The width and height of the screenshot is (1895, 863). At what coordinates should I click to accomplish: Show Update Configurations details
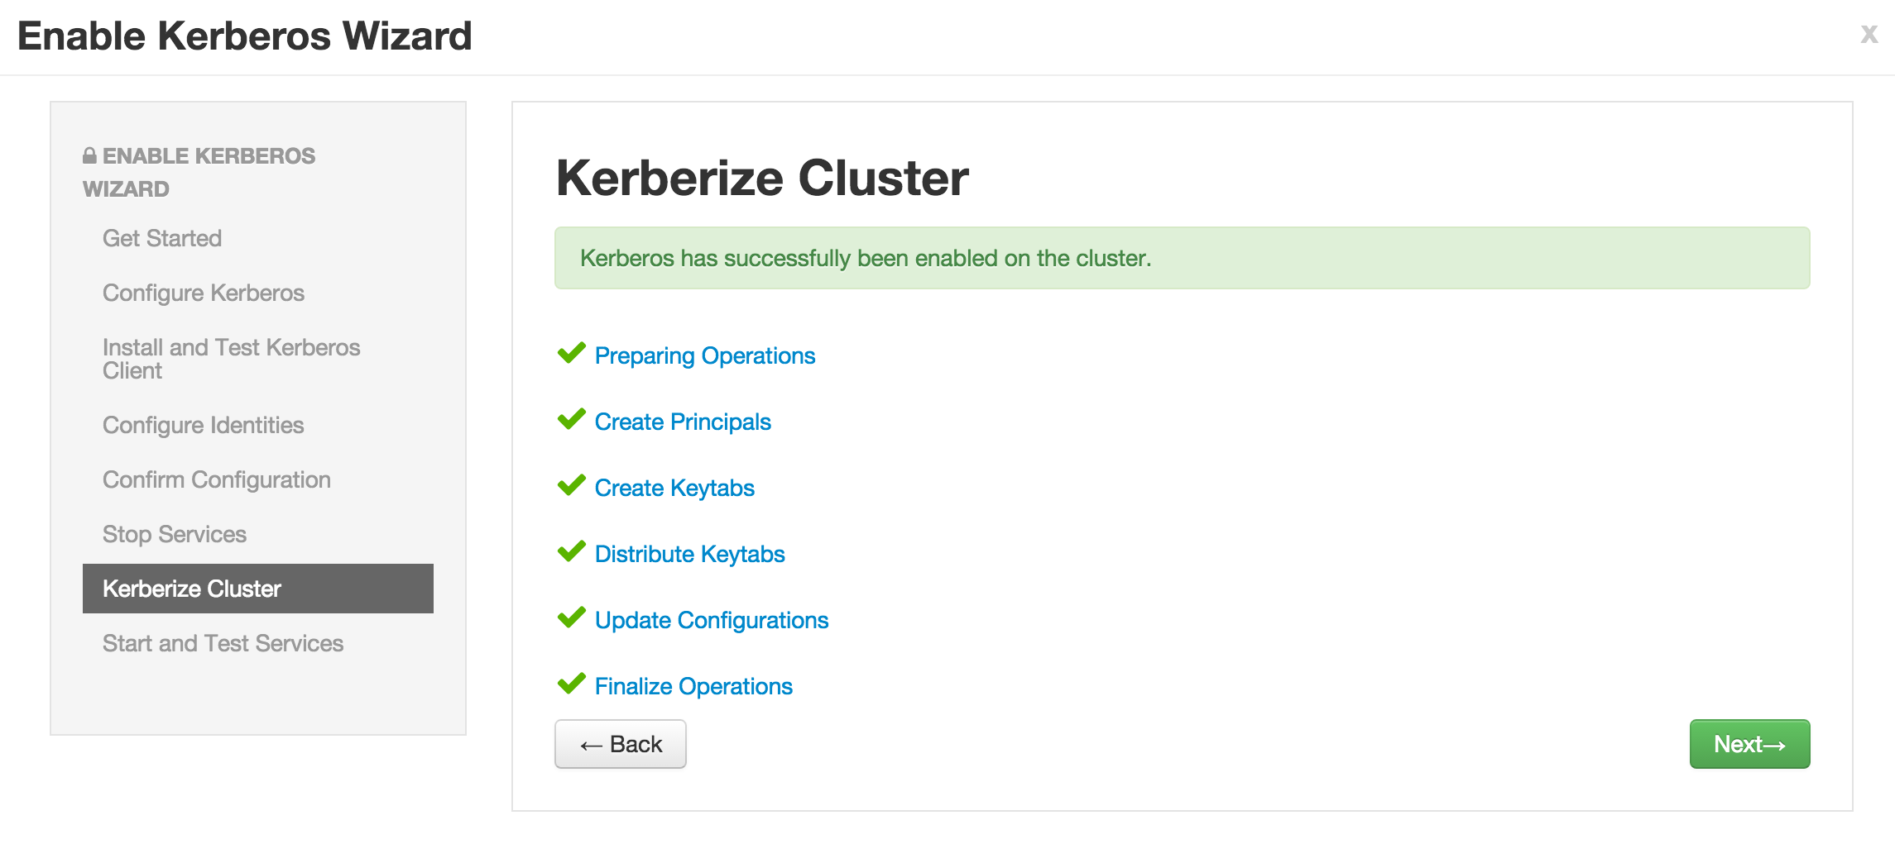(x=712, y=620)
